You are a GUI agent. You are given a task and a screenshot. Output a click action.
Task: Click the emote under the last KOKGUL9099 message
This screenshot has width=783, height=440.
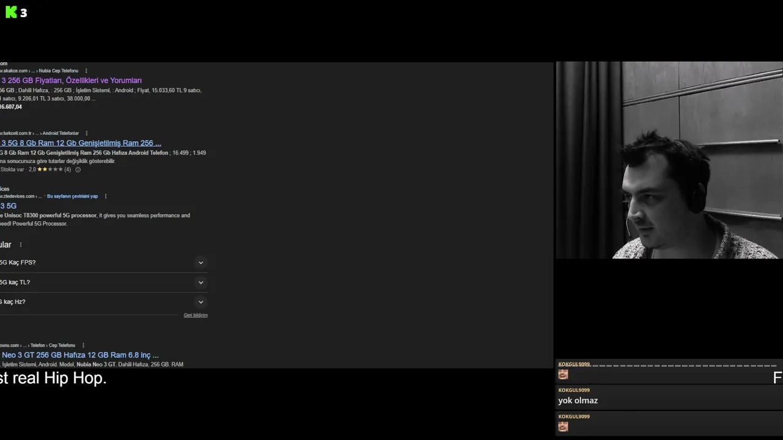click(x=563, y=427)
